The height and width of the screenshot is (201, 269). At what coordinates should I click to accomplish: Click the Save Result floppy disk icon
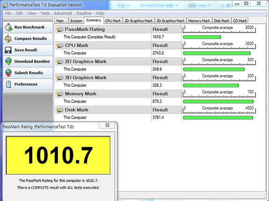click(8, 50)
